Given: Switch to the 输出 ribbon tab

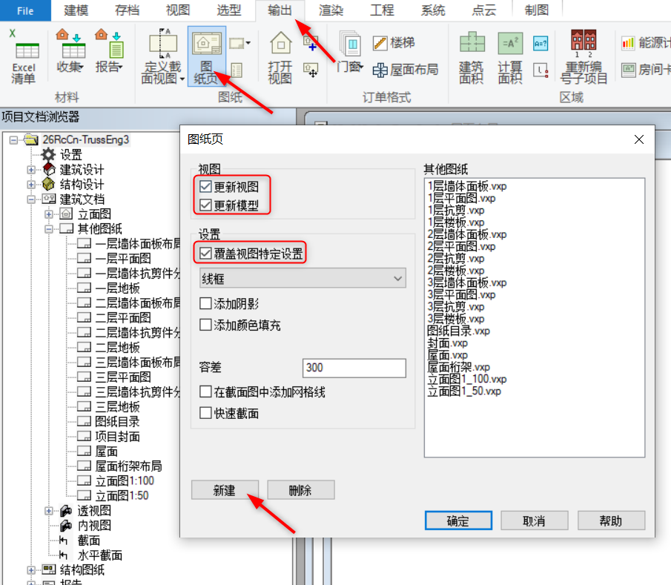Looking at the screenshot, I should (x=280, y=10).
